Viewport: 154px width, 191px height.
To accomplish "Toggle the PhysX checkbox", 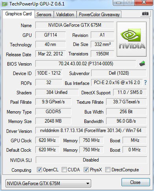I will (x=86, y=170).
